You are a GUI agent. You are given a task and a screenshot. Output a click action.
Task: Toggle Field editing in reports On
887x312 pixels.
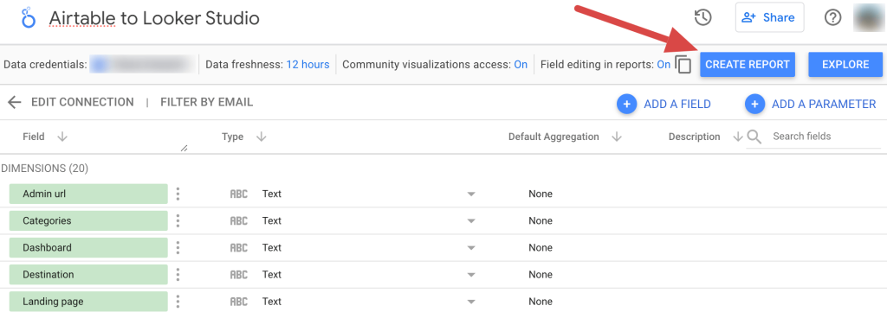click(x=664, y=64)
